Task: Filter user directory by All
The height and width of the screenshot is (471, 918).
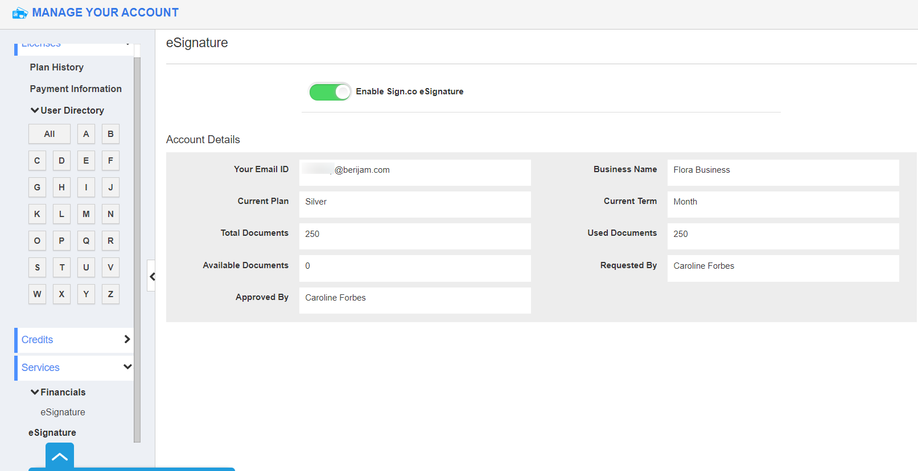Action: 50,134
